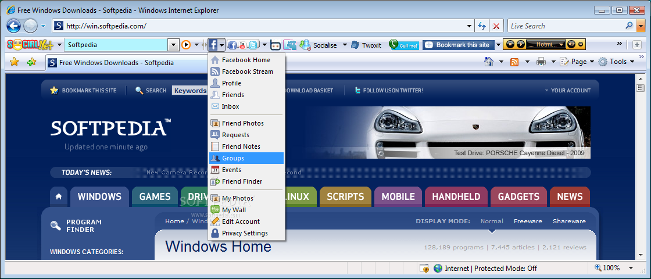Click the Favorites star icon
Image resolution: width=651 pixels, height=279 pixels.
coord(14,62)
